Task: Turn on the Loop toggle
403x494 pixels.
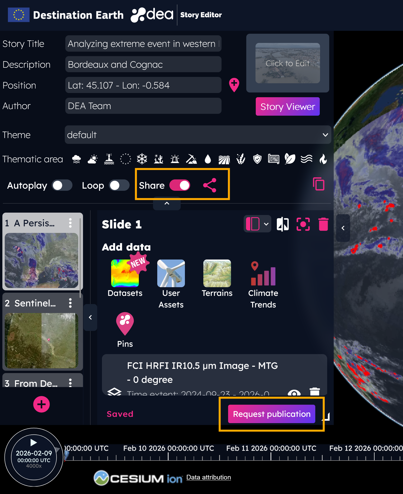Action: coord(119,185)
